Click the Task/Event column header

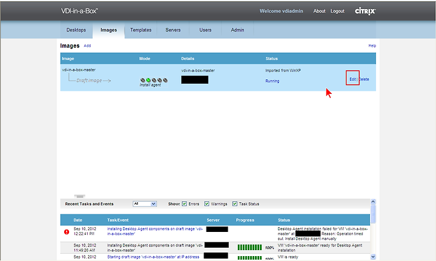pyautogui.click(x=118, y=220)
